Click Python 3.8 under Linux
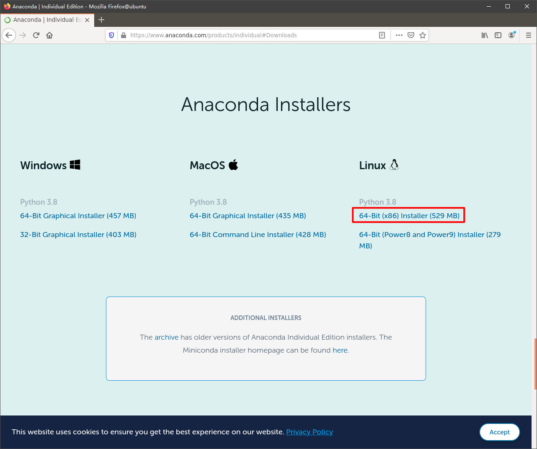537x449 pixels. [377, 202]
